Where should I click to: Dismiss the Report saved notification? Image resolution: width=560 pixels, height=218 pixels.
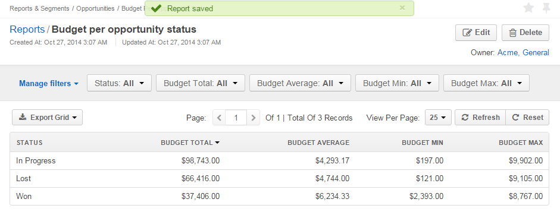(402, 8)
